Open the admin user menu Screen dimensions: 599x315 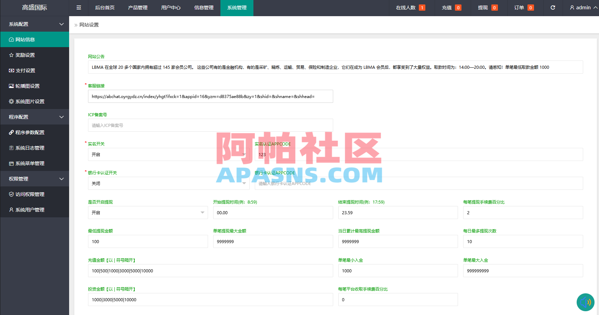584,8
